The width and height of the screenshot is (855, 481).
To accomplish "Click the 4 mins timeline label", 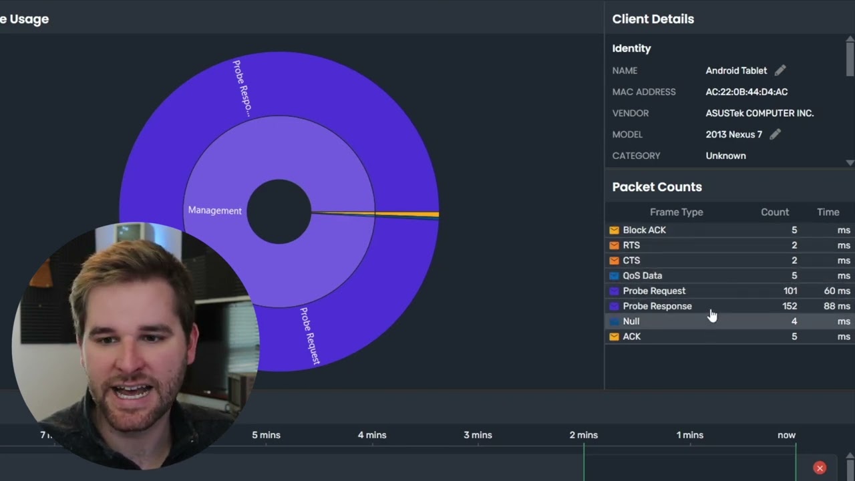I will point(372,435).
